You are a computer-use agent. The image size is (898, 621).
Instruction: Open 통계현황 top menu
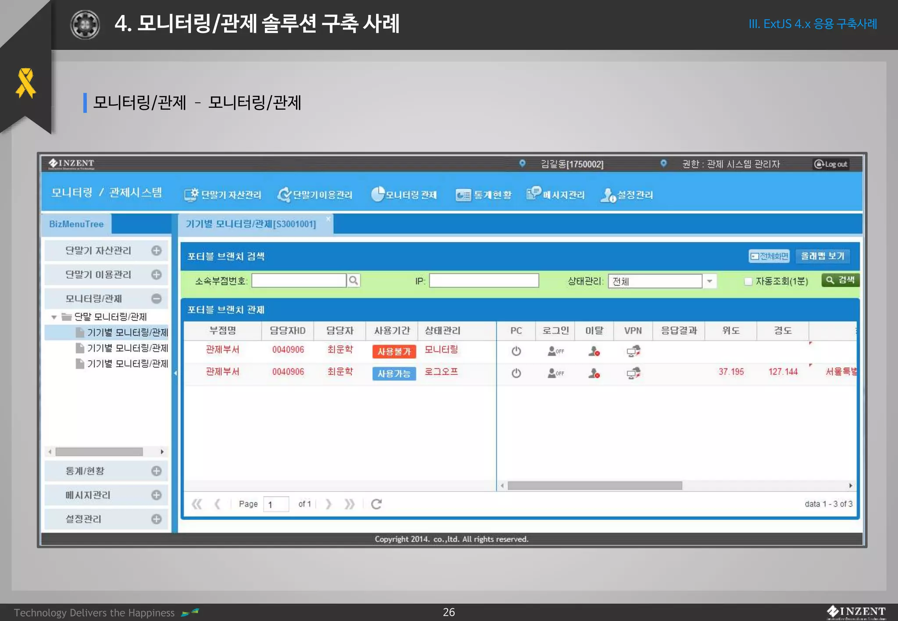[x=484, y=195]
